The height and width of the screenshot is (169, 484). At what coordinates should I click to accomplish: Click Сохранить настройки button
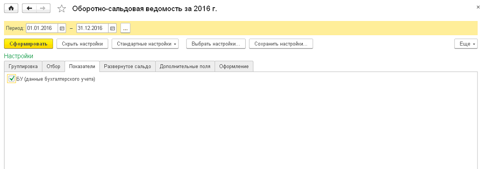[x=281, y=44]
